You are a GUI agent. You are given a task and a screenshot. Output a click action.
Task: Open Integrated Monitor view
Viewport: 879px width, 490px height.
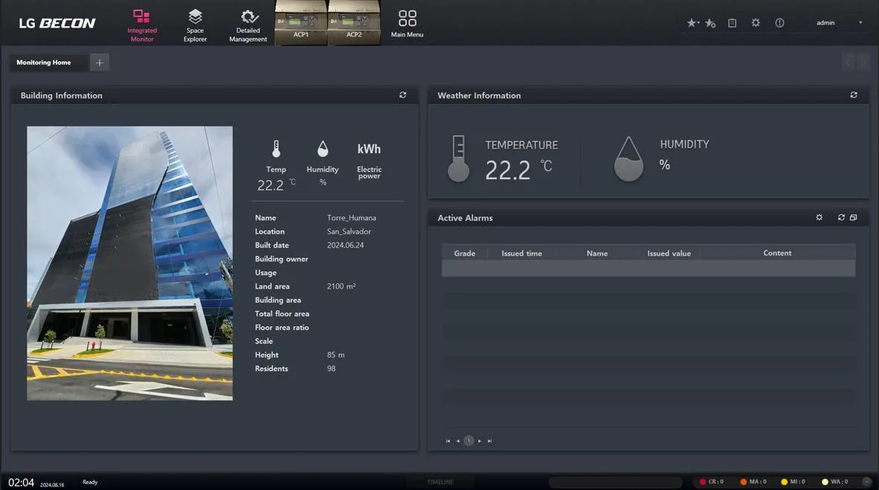pyautogui.click(x=142, y=25)
